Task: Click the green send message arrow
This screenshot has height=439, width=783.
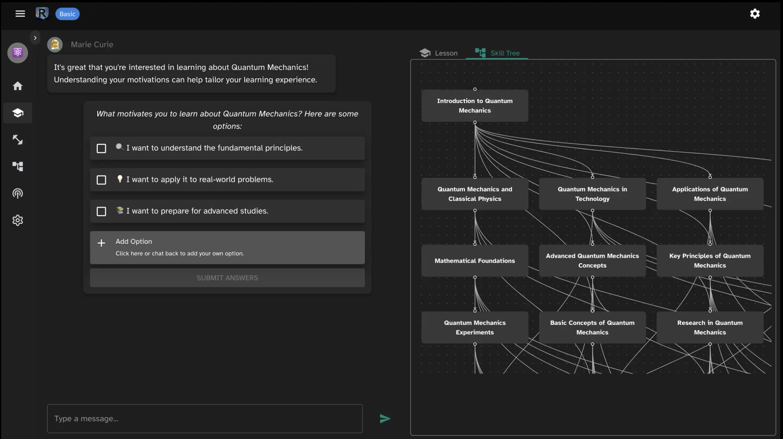Action: coord(385,419)
